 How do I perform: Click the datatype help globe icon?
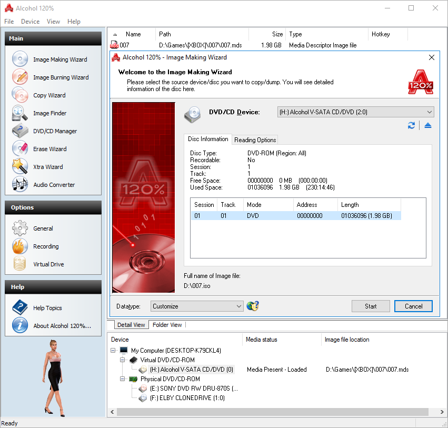click(253, 306)
